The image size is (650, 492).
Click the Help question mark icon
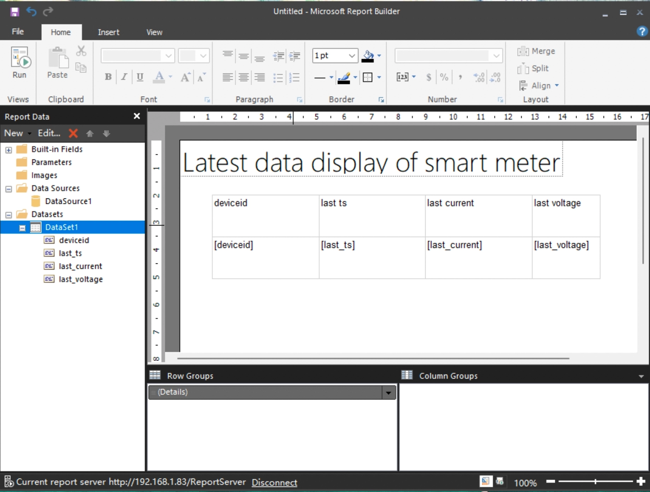pos(642,31)
